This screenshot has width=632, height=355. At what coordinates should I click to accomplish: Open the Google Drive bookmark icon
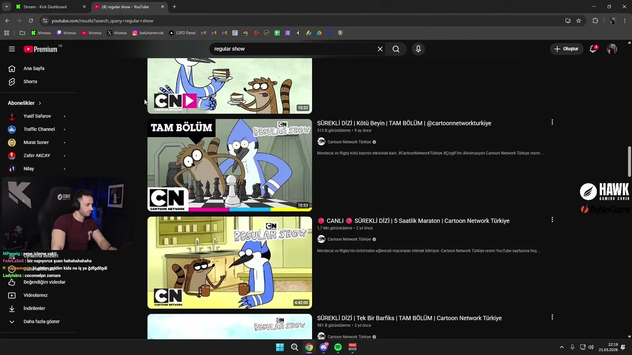[319, 33]
